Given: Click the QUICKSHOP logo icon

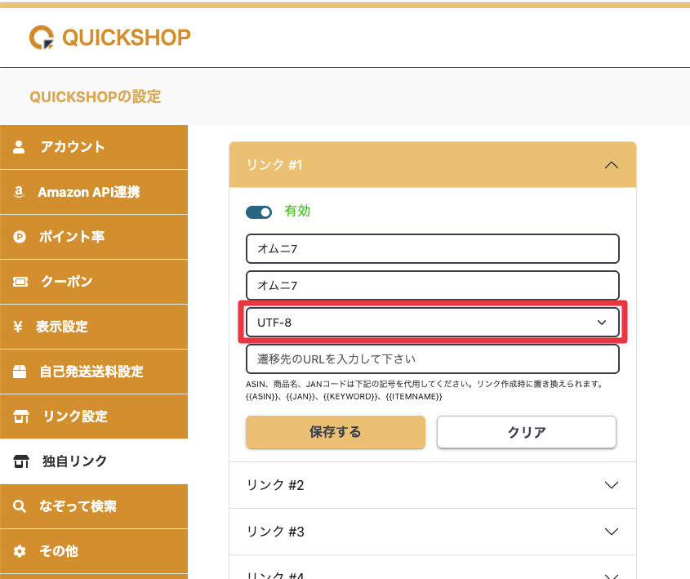Looking at the screenshot, I should [42, 37].
